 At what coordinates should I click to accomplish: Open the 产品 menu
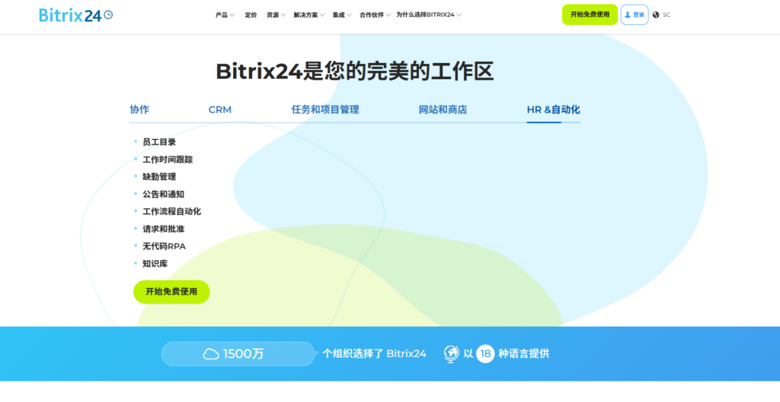pyautogui.click(x=222, y=15)
